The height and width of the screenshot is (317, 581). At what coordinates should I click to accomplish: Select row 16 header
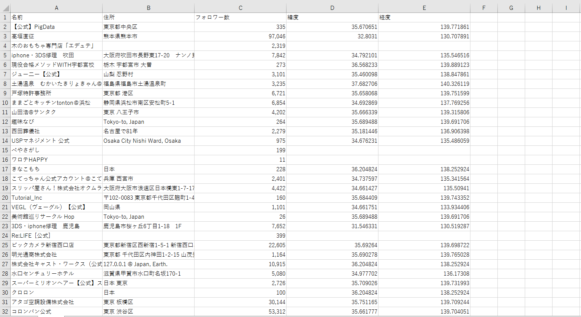pyautogui.click(x=5, y=160)
